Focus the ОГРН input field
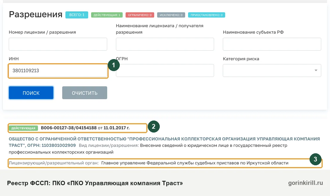Viewport: 330px width, 196px height. 165,71
